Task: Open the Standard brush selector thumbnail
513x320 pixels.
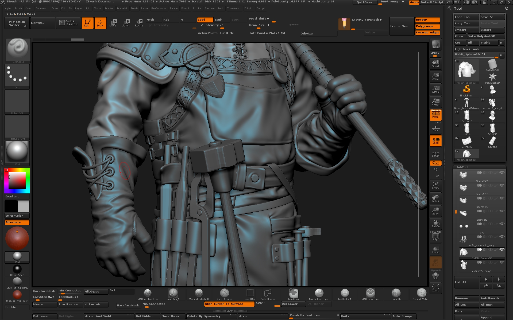Action: (x=18, y=50)
